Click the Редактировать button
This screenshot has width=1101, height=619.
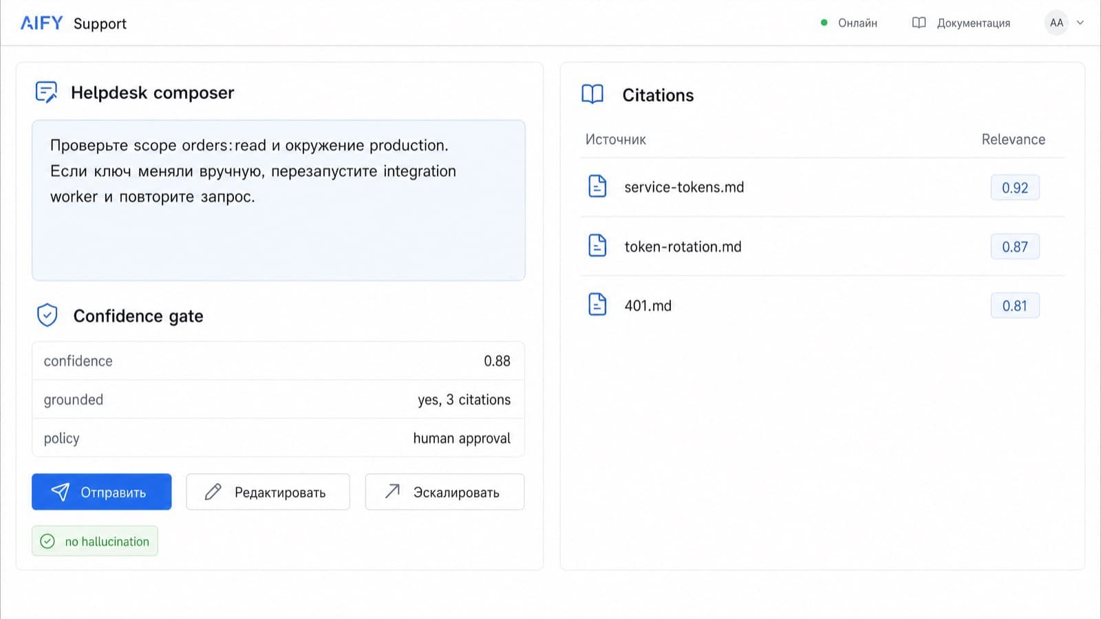coord(268,492)
